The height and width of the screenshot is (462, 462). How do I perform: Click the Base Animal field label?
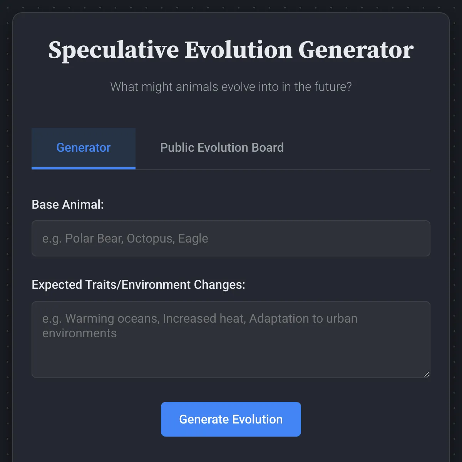[68, 204]
